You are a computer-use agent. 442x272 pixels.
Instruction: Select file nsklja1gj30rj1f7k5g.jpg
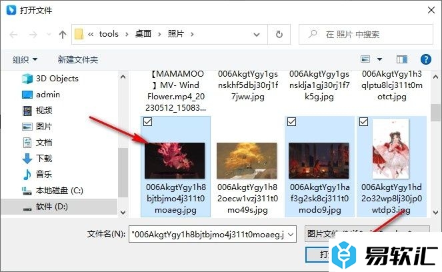[319, 85]
